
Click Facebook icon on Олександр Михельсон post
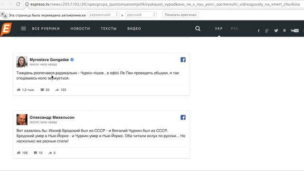coord(183,117)
